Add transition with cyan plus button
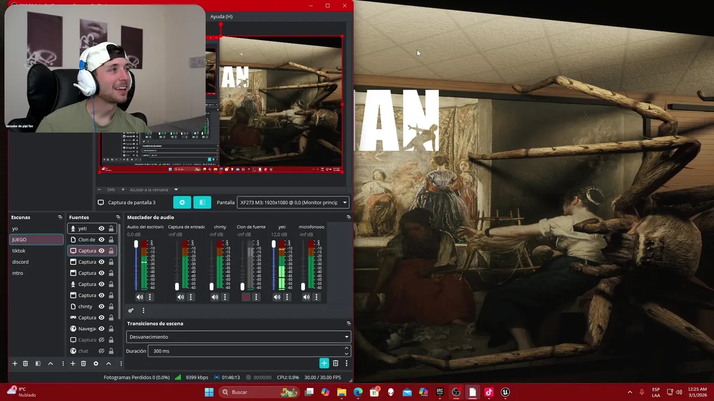The height and width of the screenshot is (401, 714). click(324, 363)
